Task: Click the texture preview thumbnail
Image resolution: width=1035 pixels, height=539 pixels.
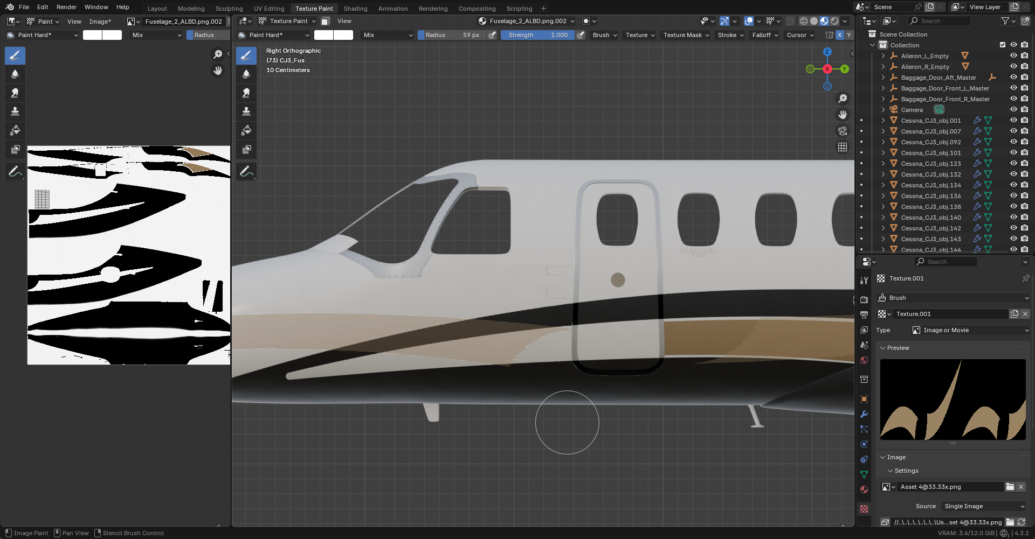Action: click(x=953, y=400)
